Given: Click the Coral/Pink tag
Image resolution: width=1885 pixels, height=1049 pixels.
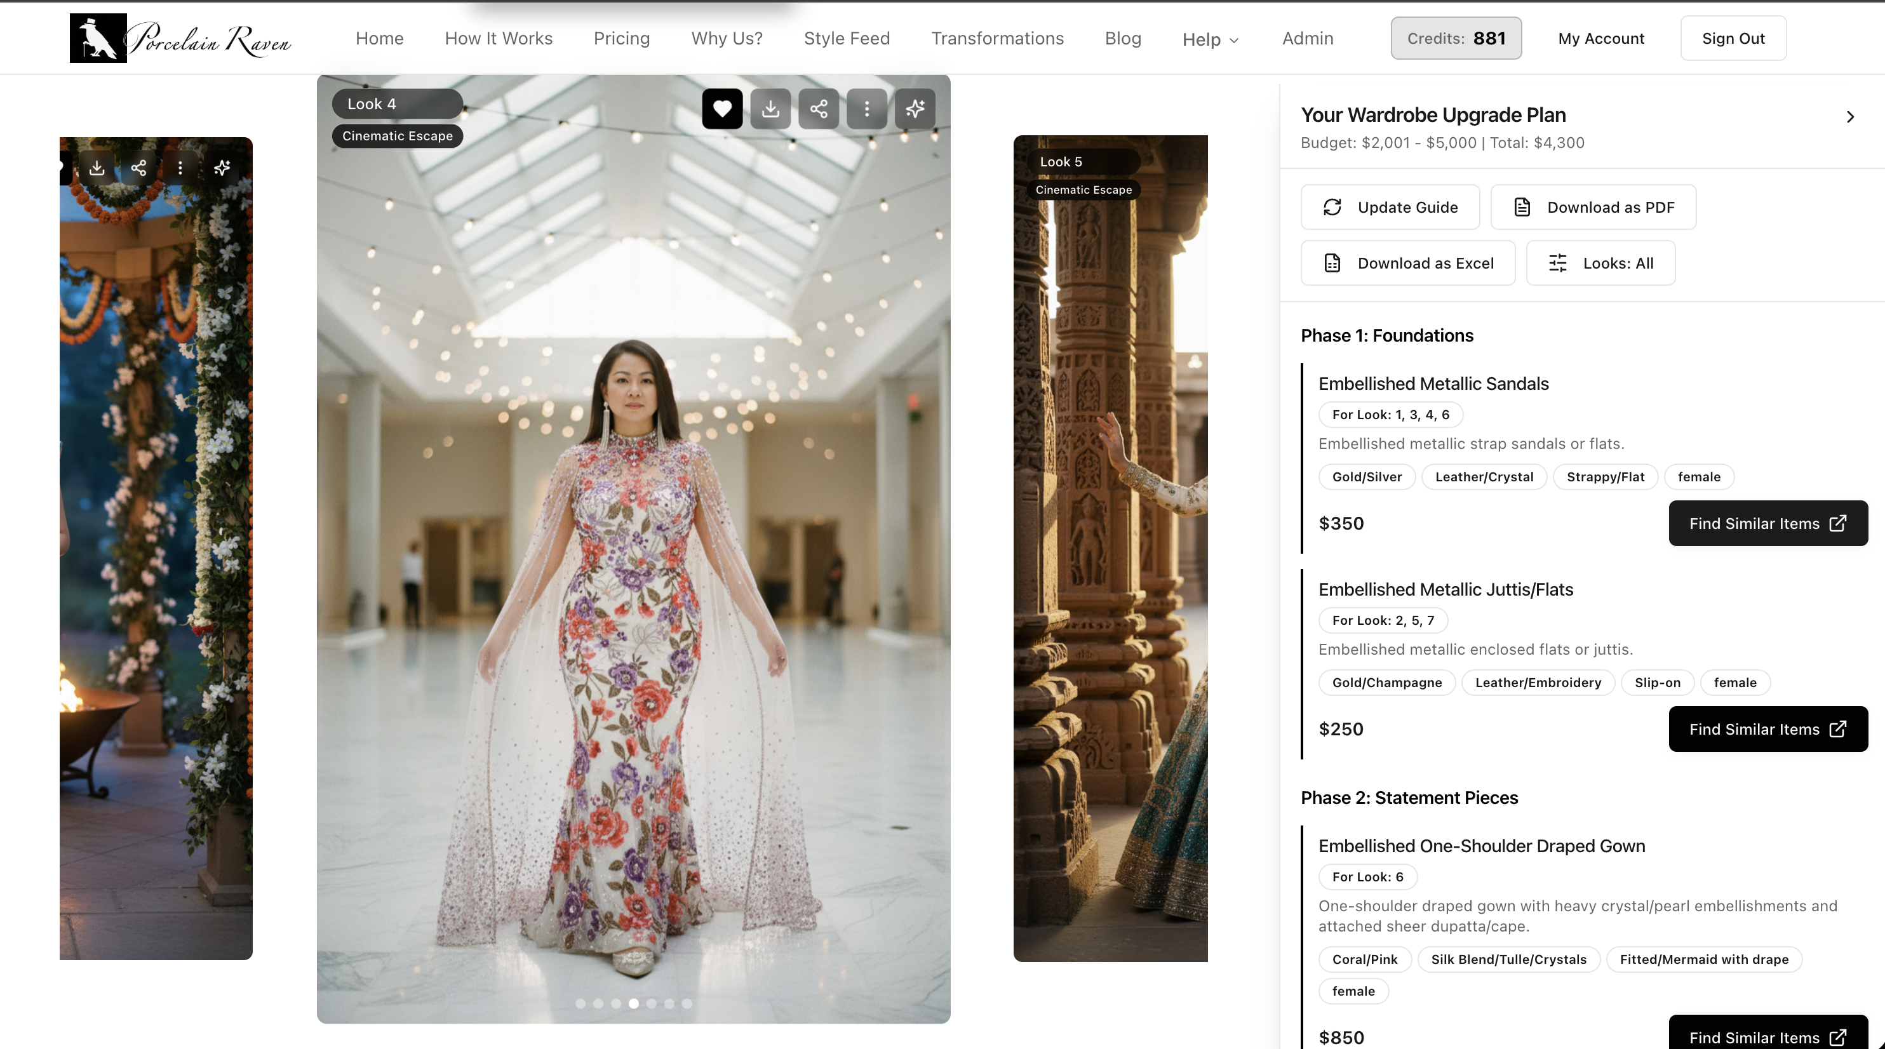Looking at the screenshot, I should tap(1365, 959).
